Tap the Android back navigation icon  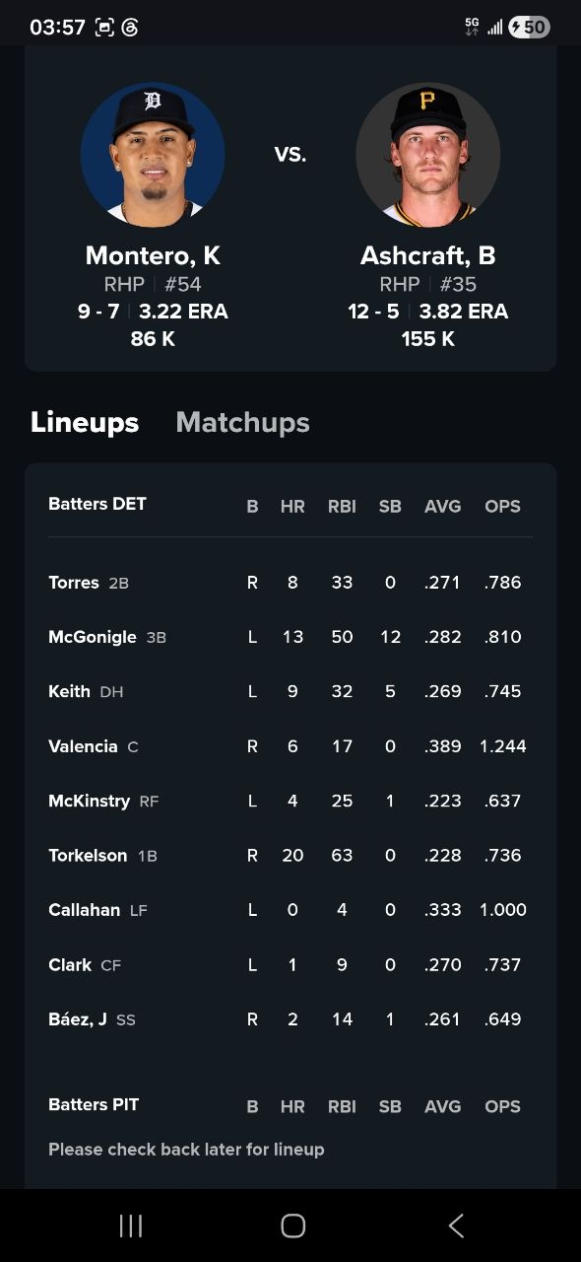pyautogui.click(x=456, y=1226)
